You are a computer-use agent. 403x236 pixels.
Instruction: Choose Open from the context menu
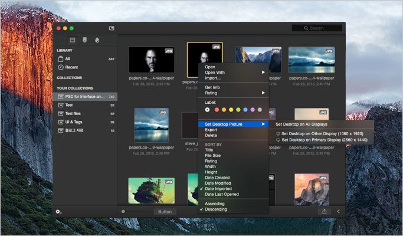pos(210,67)
